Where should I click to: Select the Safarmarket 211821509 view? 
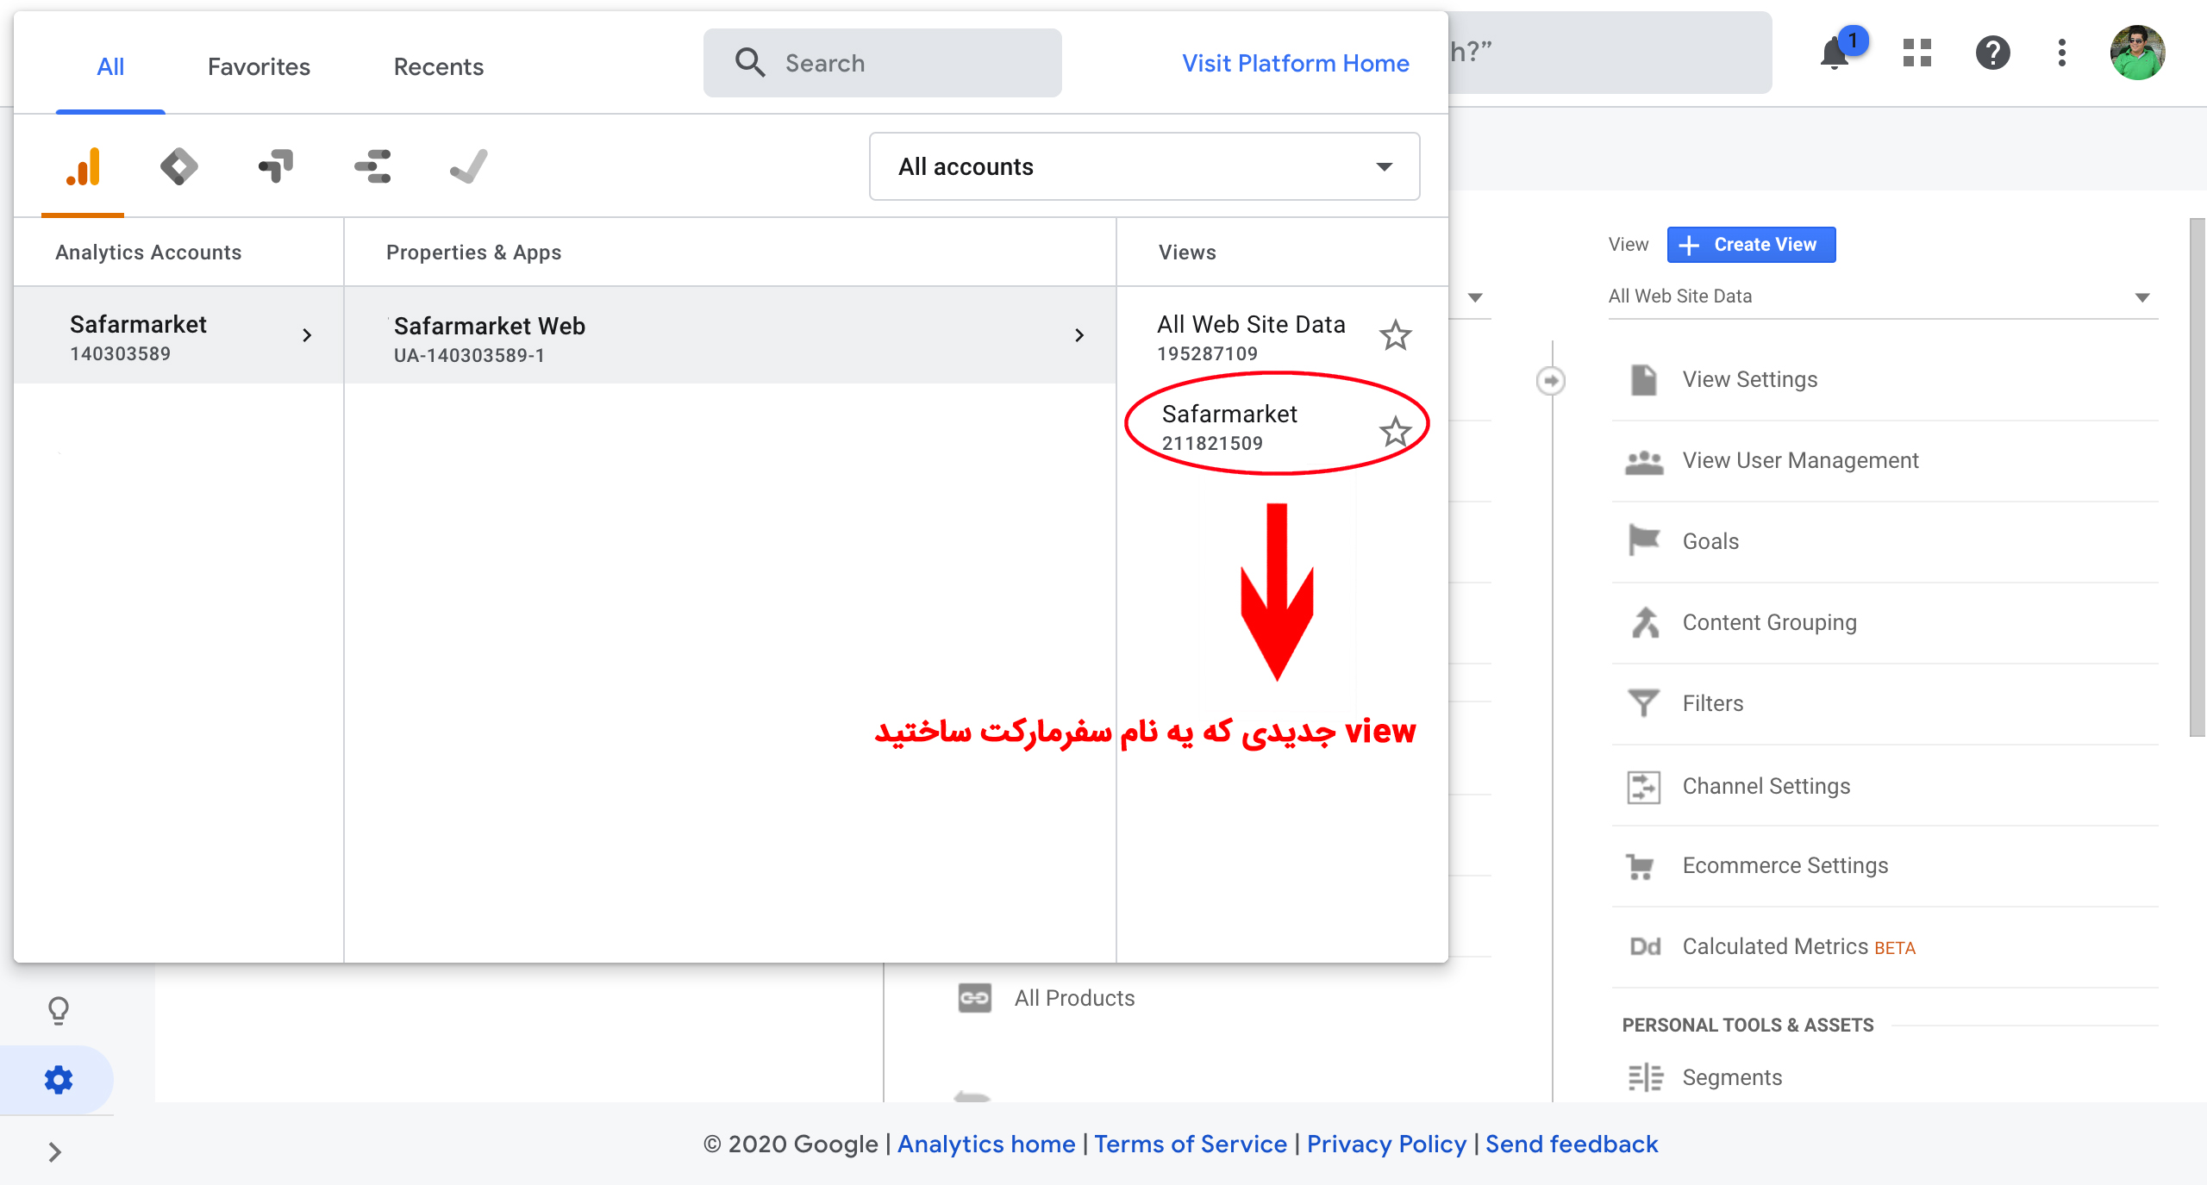(1229, 427)
